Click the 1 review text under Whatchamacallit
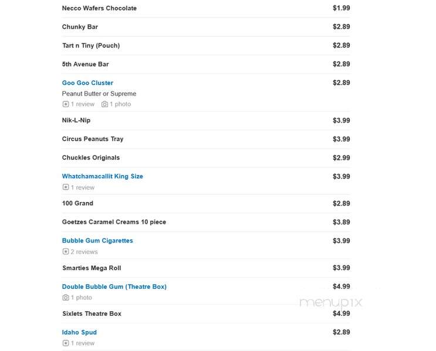436x351 pixels. [83, 188]
